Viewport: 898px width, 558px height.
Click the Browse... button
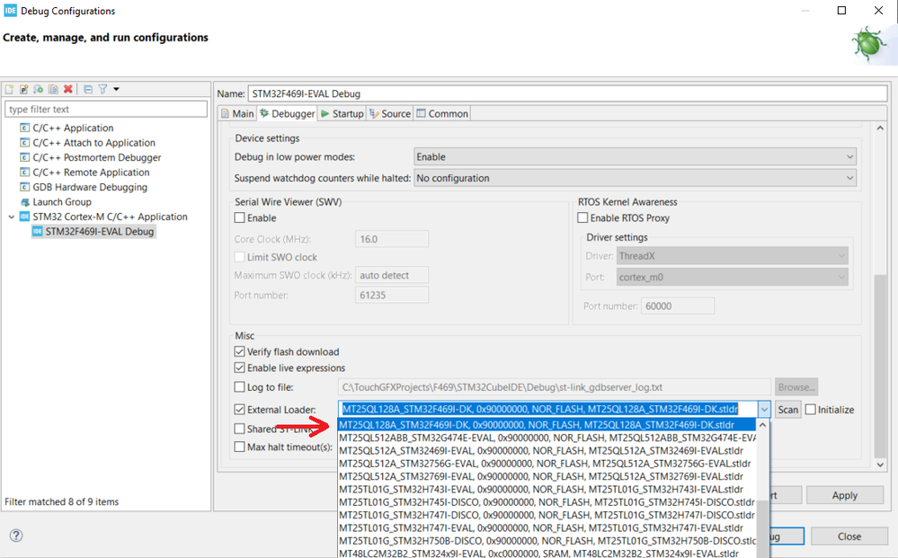coord(796,387)
